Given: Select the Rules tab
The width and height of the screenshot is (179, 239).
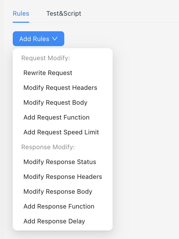Looking at the screenshot, I should click(x=21, y=14).
